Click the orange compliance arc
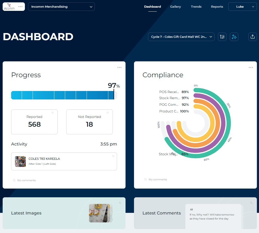This screenshot has height=233, width=259. tap(218, 123)
